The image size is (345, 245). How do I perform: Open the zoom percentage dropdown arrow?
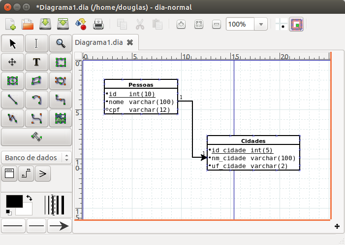(x=261, y=24)
